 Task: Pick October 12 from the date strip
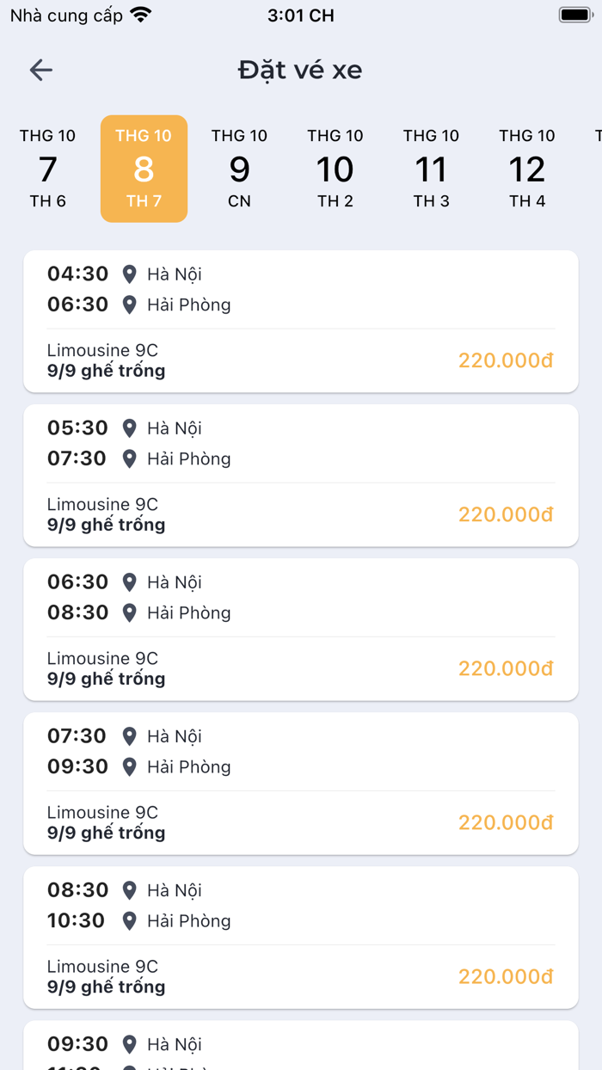click(x=527, y=169)
